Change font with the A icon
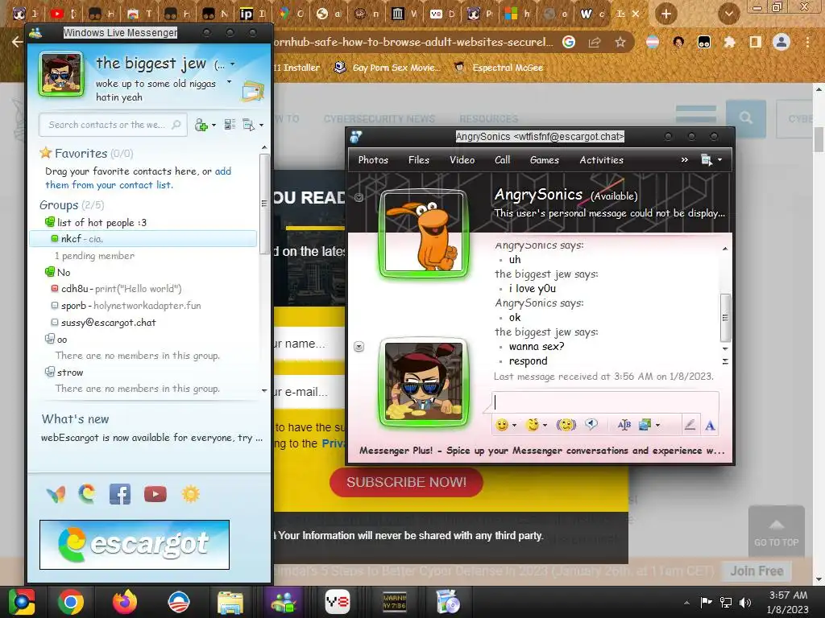825x618 pixels. click(x=710, y=425)
